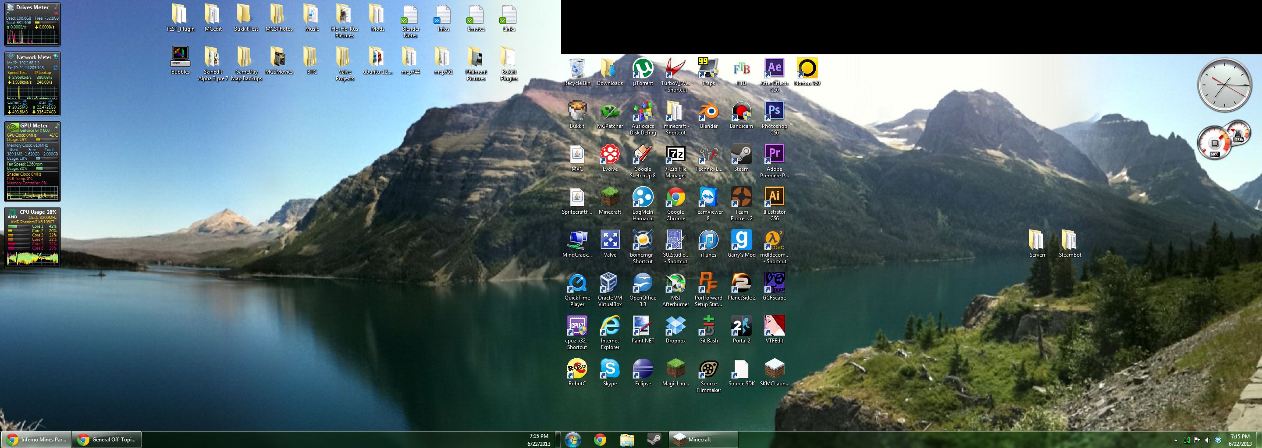The width and height of the screenshot is (1262, 448).
Task: Open the Evolve icon
Action: click(610, 158)
